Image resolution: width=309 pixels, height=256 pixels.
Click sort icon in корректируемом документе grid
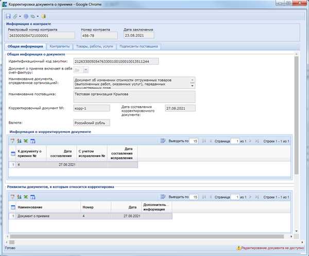click(x=19, y=141)
